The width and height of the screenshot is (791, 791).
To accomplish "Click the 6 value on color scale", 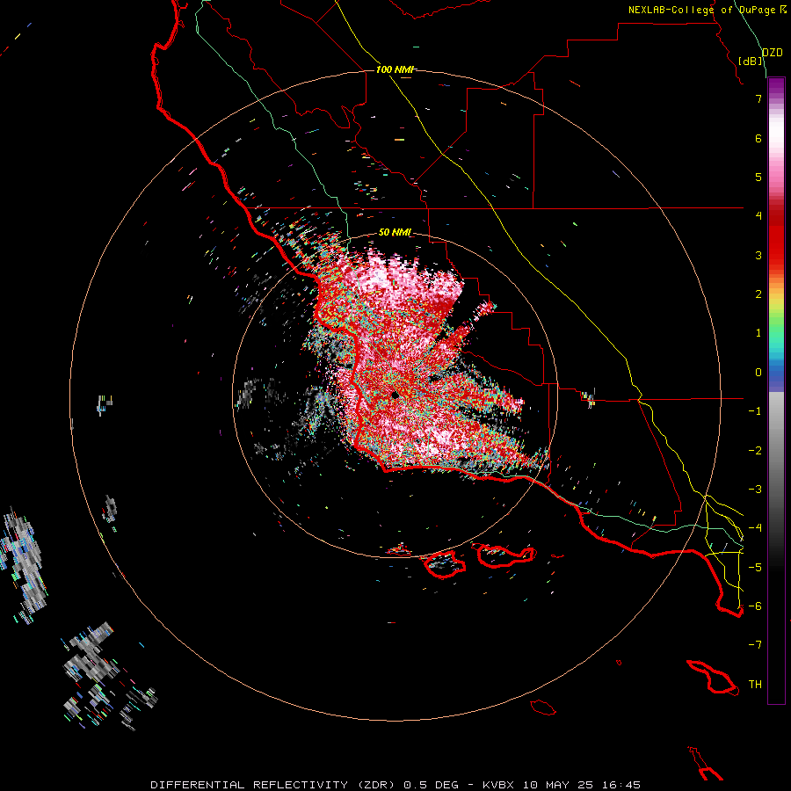I will [x=758, y=138].
